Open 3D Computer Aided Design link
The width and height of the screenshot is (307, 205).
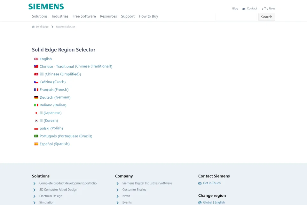point(58,190)
